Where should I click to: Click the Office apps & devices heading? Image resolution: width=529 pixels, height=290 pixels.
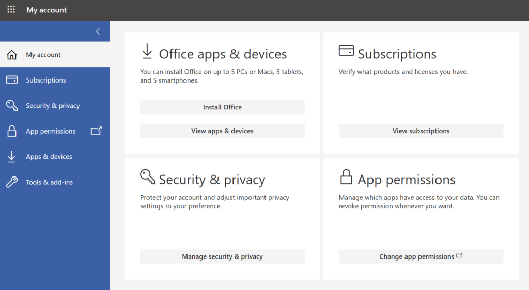tap(223, 54)
